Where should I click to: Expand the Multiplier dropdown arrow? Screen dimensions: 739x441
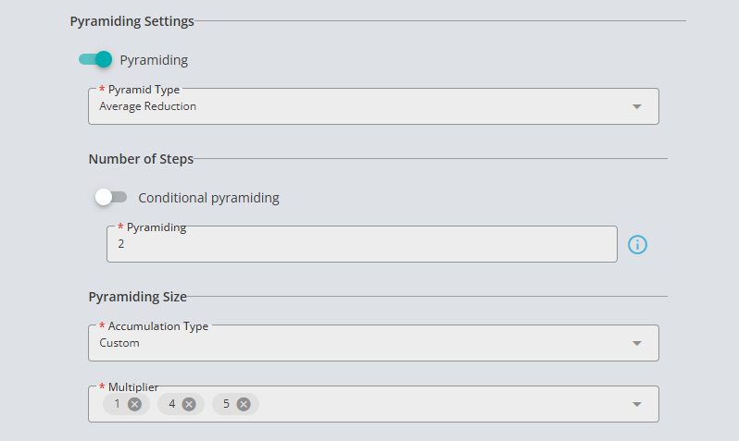pos(637,404)
